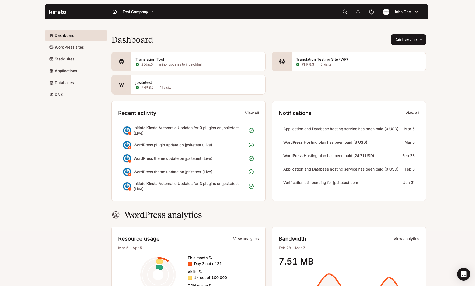
Task: Open Verification still pending for jpsitetest.com
Action: click(x=349, y=183)
